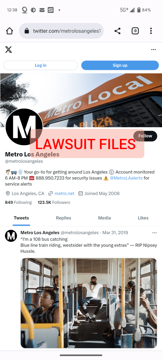
Task: Open browser three-dot overflow menu
Action: (151, 31)
